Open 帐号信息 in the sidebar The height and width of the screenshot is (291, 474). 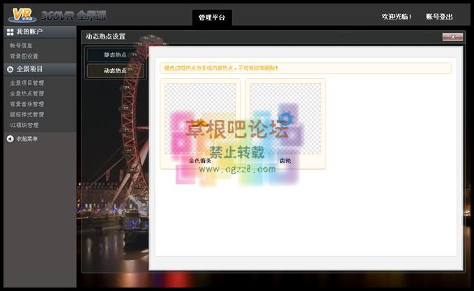coord(21,45)
